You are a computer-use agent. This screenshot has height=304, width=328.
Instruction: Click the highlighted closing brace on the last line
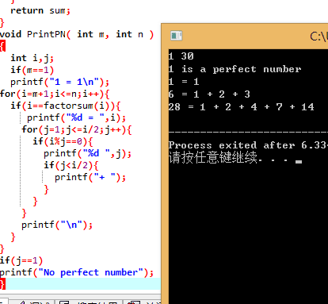(2, 284)
